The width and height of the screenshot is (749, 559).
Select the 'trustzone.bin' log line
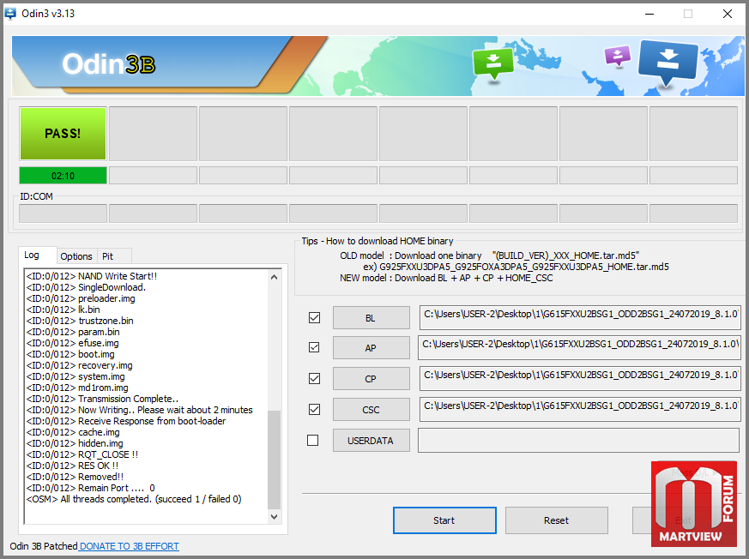[80, 321]
